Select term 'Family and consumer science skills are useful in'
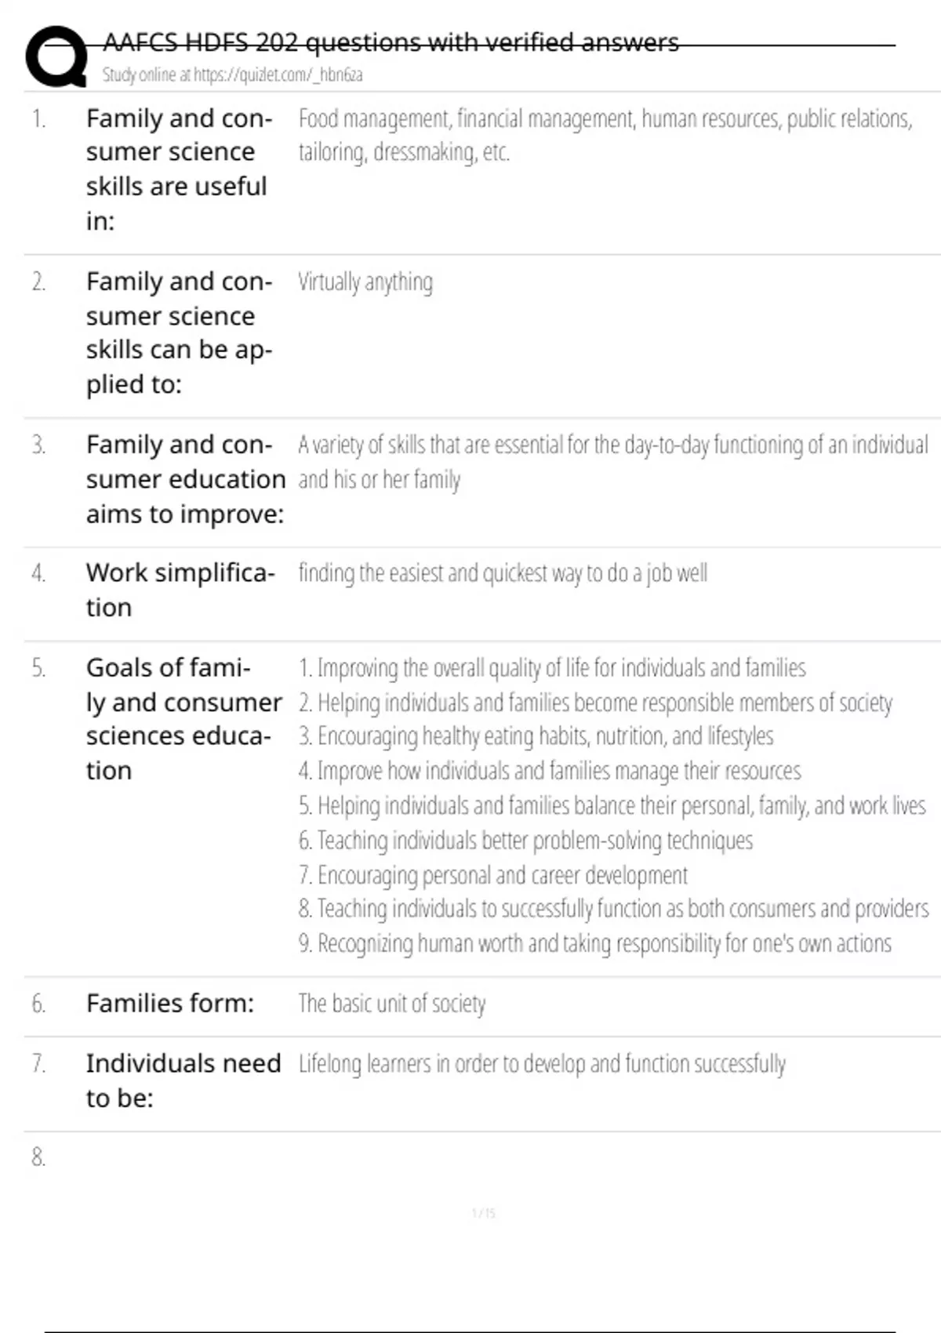This screenshot has width=941, height=1333. pos(177,169)
